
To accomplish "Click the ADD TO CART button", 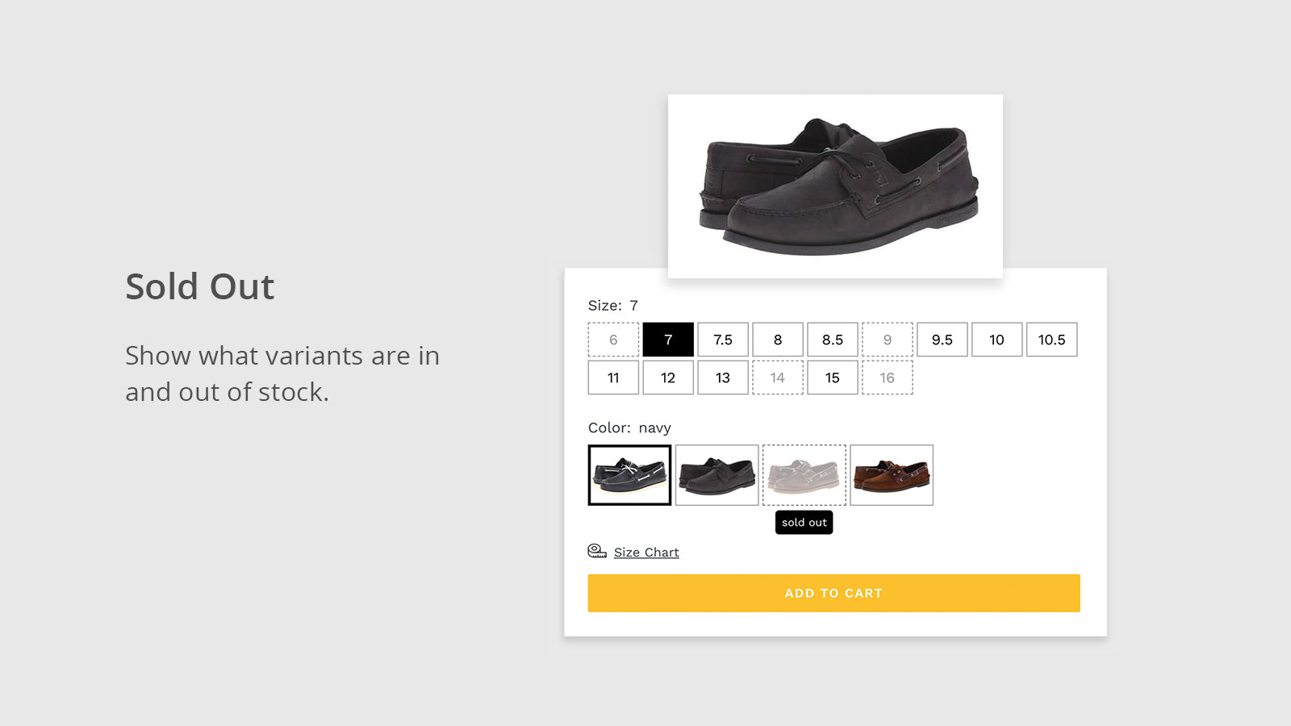I will 834,593.
